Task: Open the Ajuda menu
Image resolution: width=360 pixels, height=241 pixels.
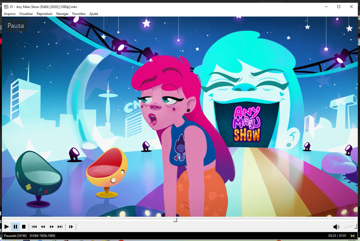Action: pyautogui.click(x=94, y=14)
